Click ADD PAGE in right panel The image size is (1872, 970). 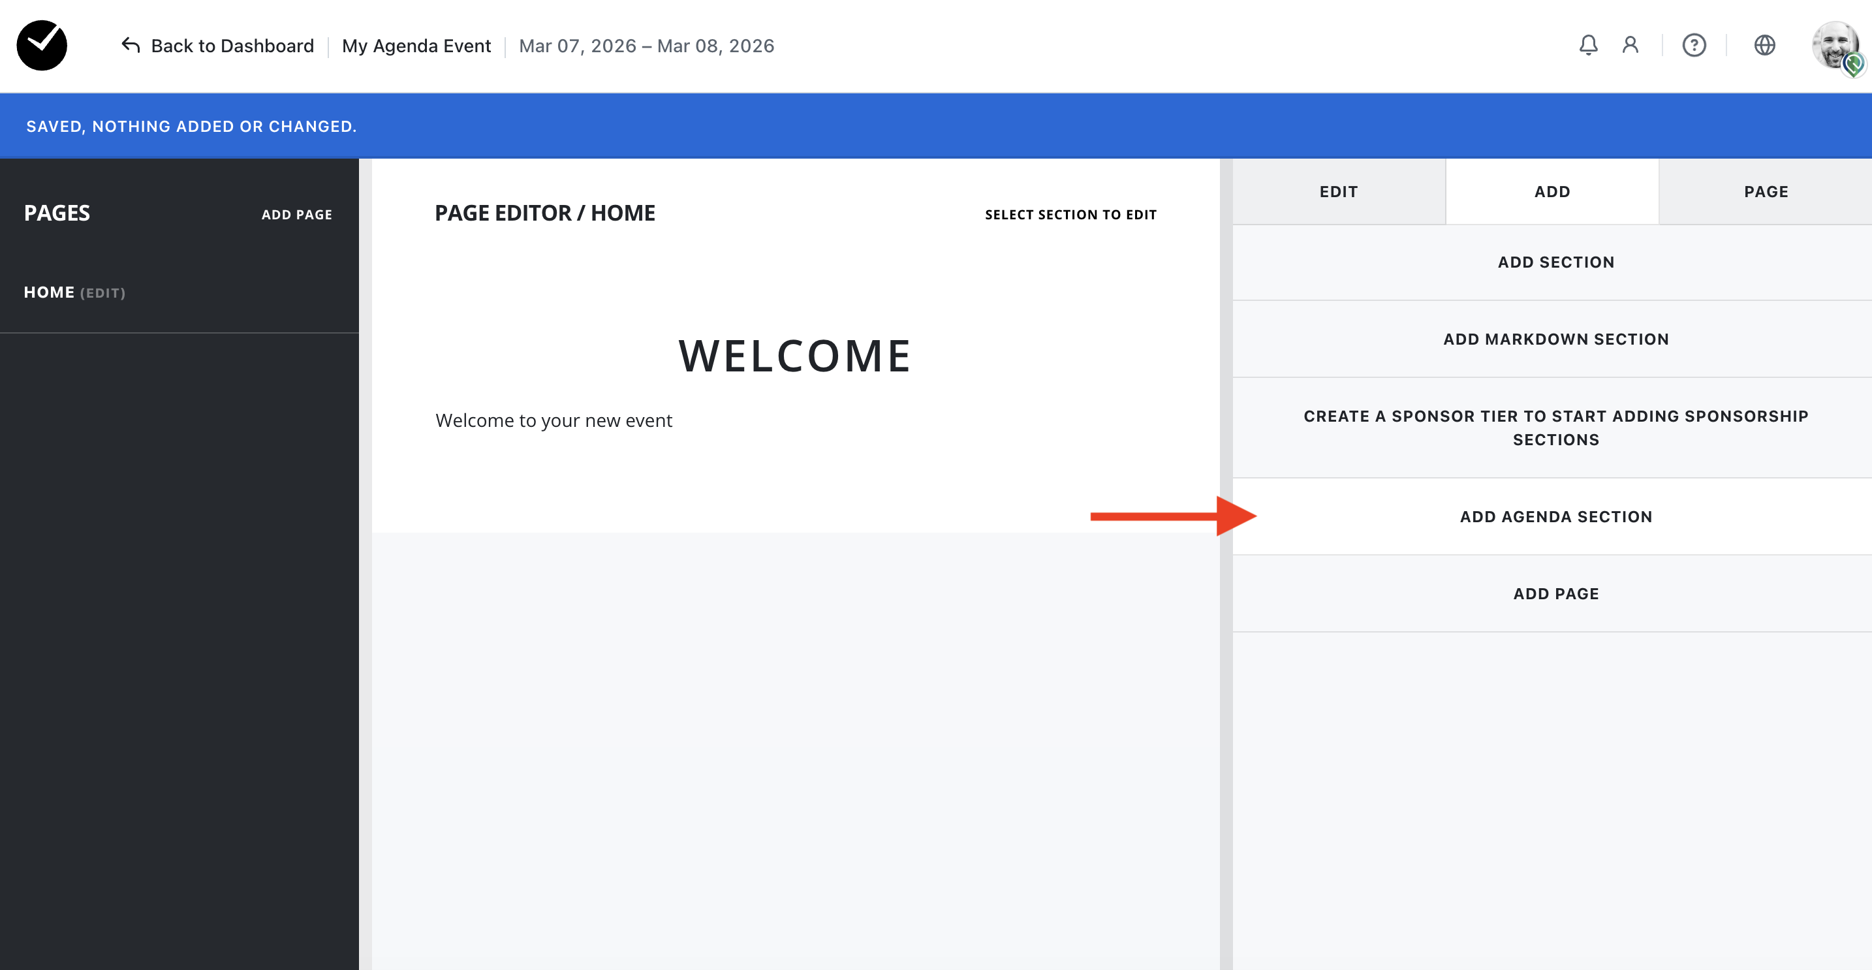point(1555,593)
